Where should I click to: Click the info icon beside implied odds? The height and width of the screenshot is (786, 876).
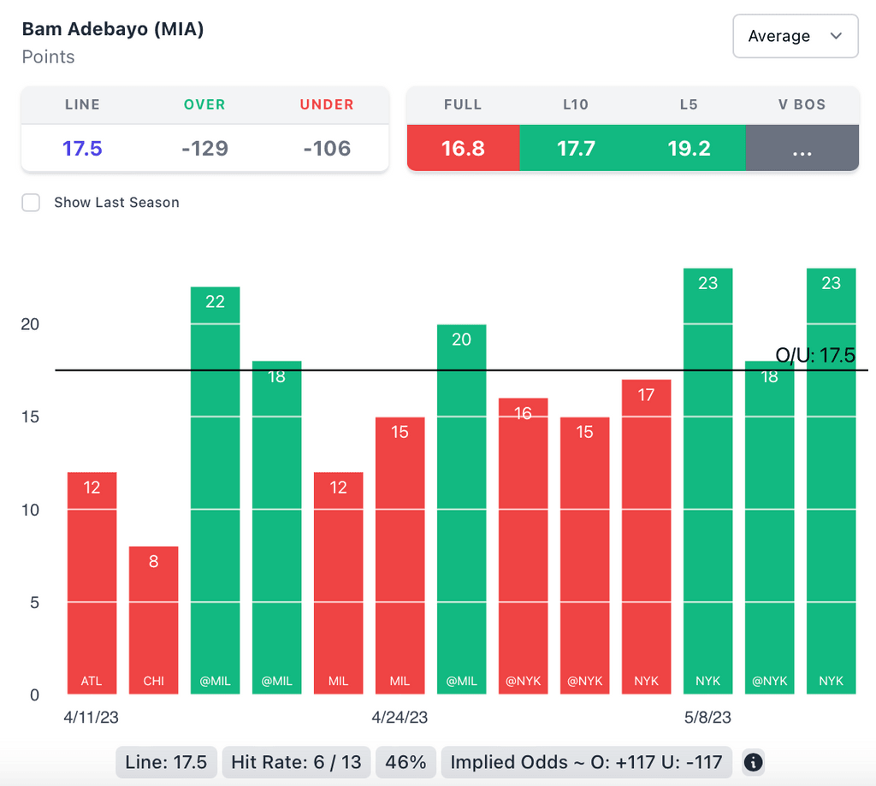pyautogui.click(x=753, y=762)
